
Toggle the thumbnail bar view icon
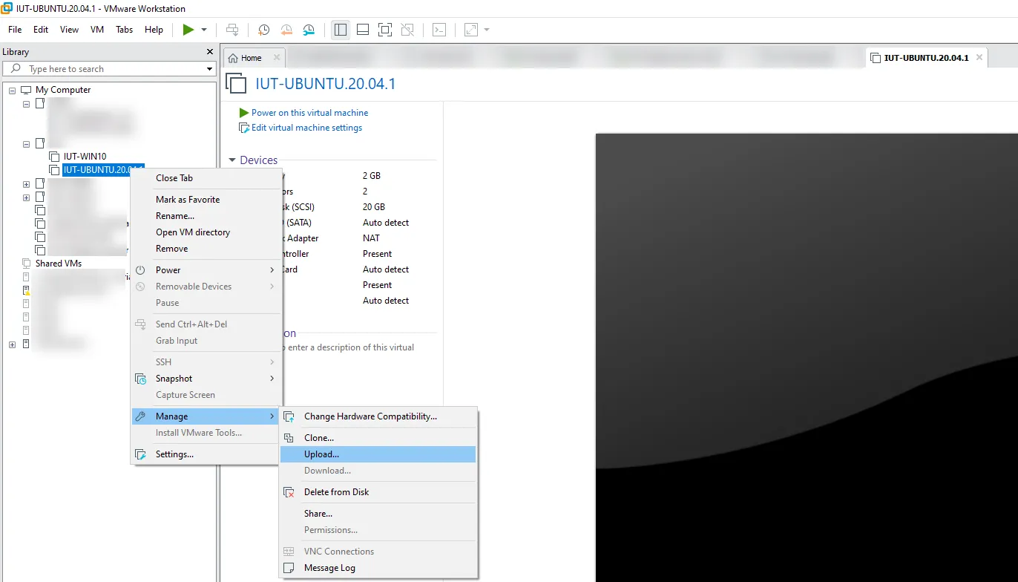[363, 30]
